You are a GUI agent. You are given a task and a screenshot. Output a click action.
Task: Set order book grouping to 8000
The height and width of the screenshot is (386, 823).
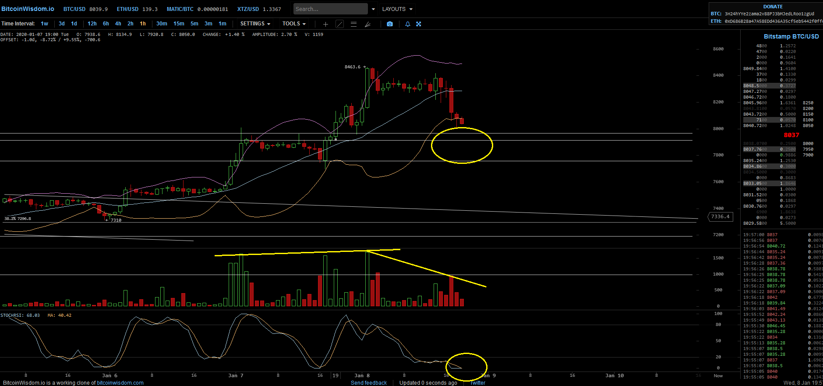(808, 144)
